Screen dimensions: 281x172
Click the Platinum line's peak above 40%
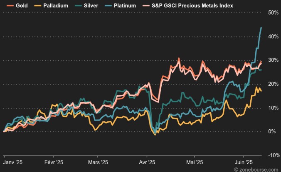coord(261,28)
